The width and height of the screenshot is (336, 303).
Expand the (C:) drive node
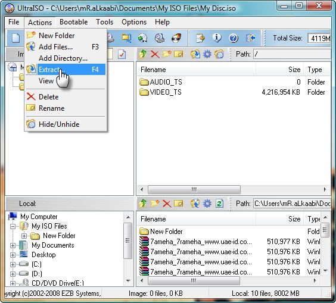click(x=13, y=265)
